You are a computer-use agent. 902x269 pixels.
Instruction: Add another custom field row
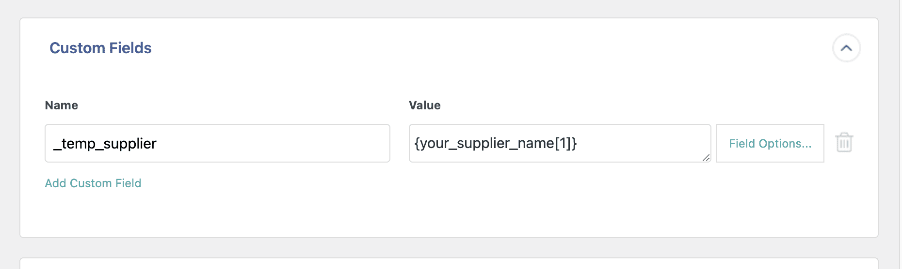click(93, 183)
